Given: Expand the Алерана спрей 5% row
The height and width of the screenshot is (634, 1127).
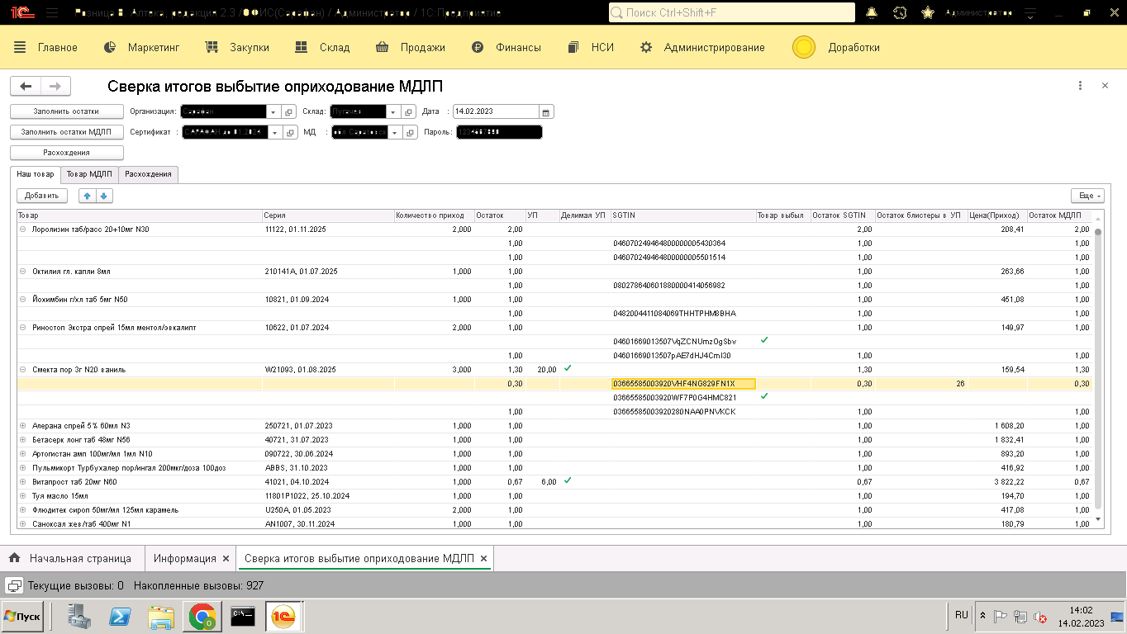Looking at the screenshot, I should click(x=23, y=426).
